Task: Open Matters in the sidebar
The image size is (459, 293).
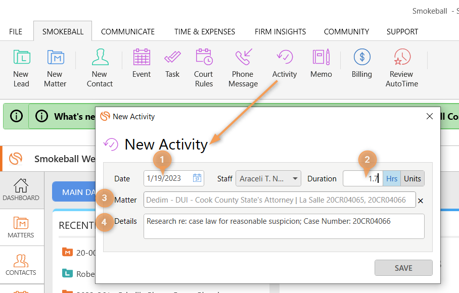Action: pos(21,227)
